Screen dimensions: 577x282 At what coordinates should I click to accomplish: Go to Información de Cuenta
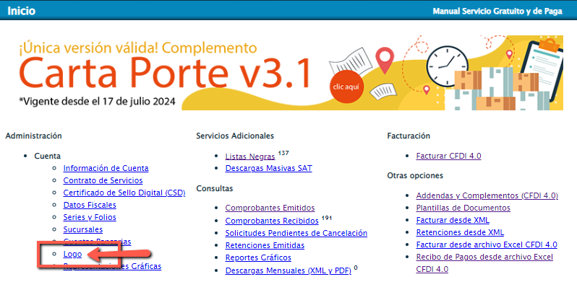[x=106, y=168]
